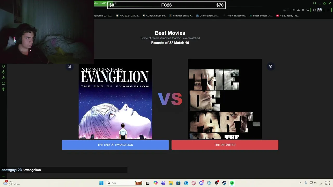
Task: Expand hidden system tray icons chevron
Action: (x=300, y=183)
